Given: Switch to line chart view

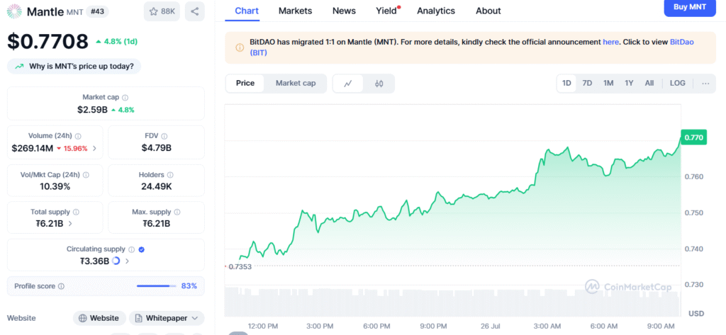Looking at the screenshot, I should coord(348,84).
